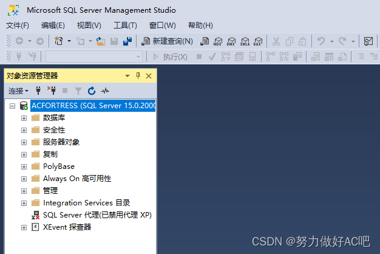The width and height of the screenshot is (380, 254).
Task: Click the filter funnel icon in Object Explorer
Action: click(78, 91)
